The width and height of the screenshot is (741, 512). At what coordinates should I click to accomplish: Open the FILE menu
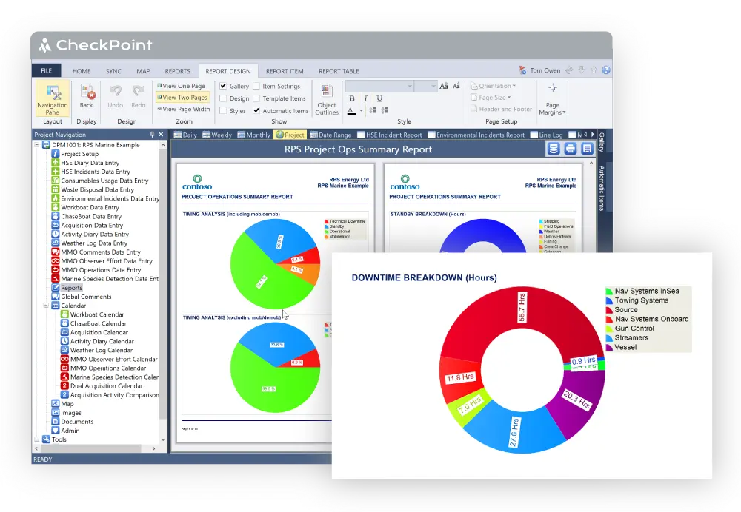46,70
